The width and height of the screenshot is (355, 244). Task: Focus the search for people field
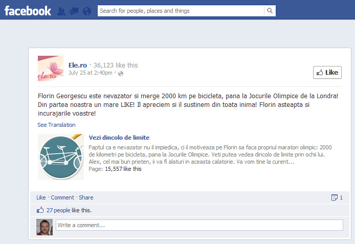(181, 11)
